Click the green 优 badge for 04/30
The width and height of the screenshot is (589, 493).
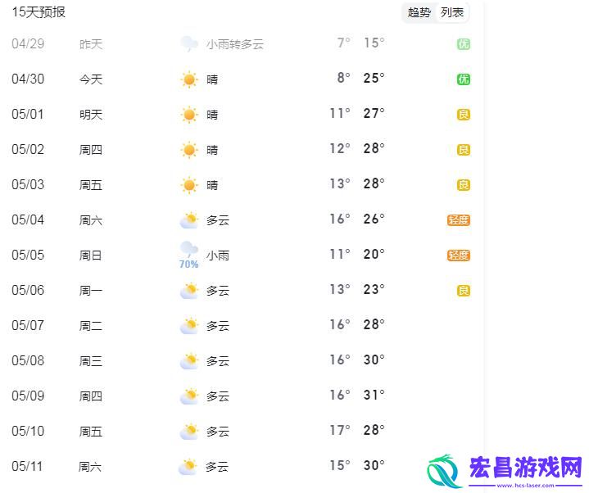[x=464, y=79]
